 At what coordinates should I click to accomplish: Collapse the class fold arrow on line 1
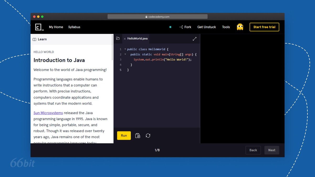125,49
